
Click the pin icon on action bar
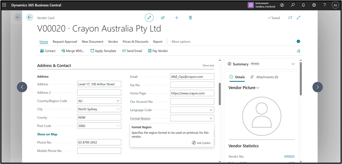point(298,51)
